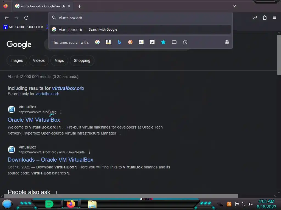Filter results by Maps
The width and height of the screenshot is (281, 210).
point(59,60)
